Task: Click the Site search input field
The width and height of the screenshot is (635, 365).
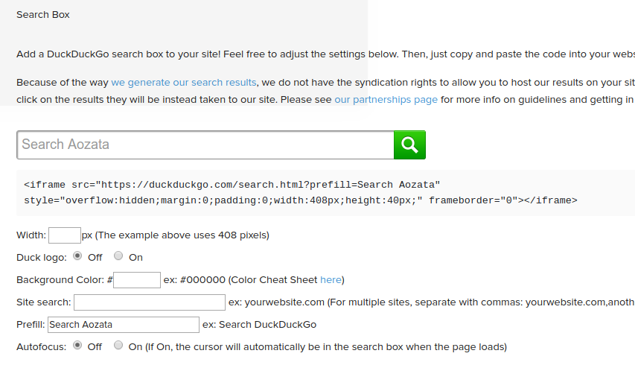Action: click(x=150, y=302)
